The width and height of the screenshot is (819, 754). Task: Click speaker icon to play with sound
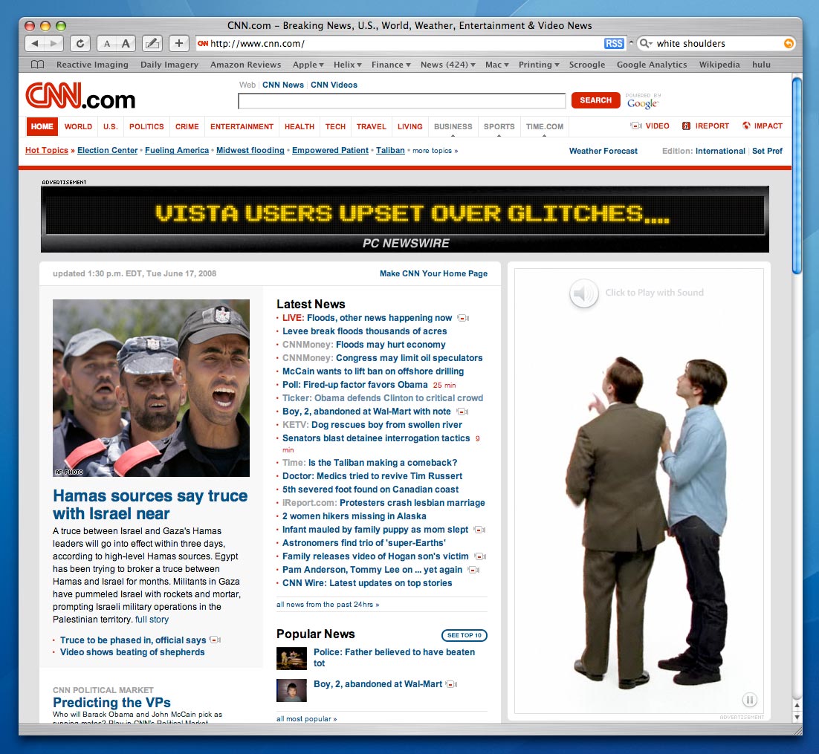coord(583,293)
